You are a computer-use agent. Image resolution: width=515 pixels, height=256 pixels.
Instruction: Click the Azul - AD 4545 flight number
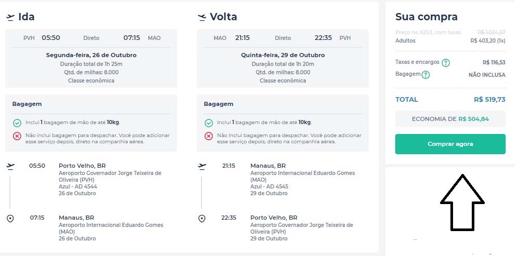point(269,186)
